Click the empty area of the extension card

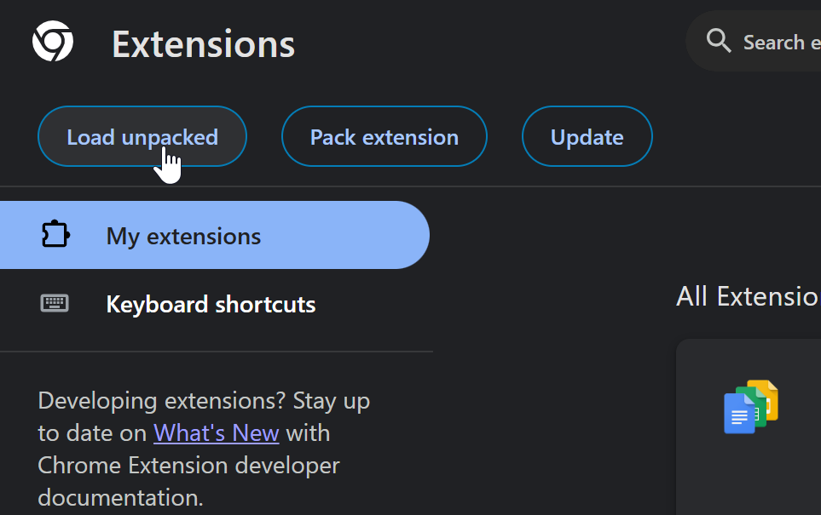tap(750, 477)
